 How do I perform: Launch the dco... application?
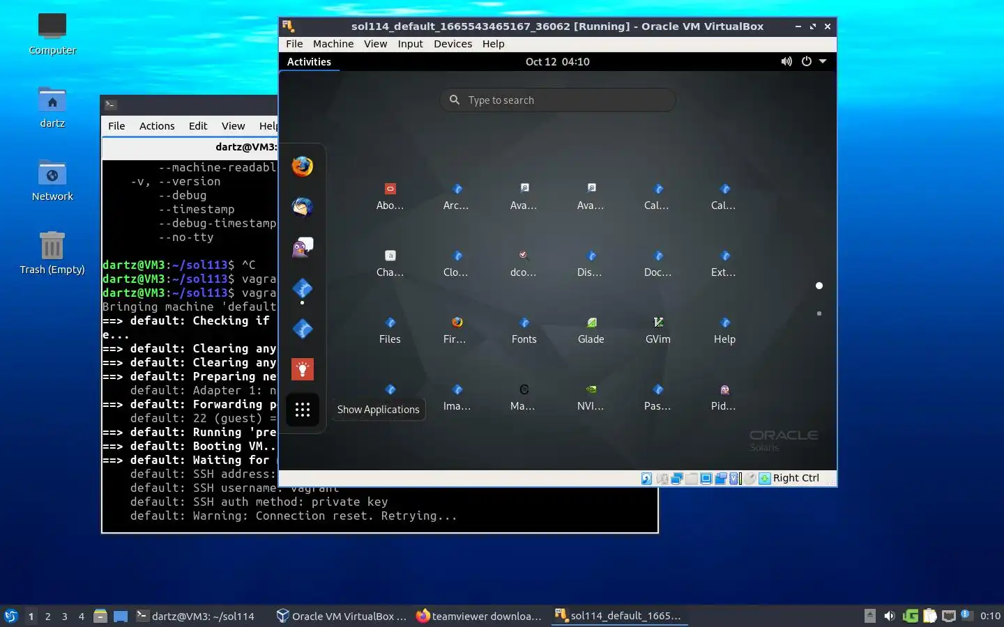pyautogui.click(x=524, y=263)
